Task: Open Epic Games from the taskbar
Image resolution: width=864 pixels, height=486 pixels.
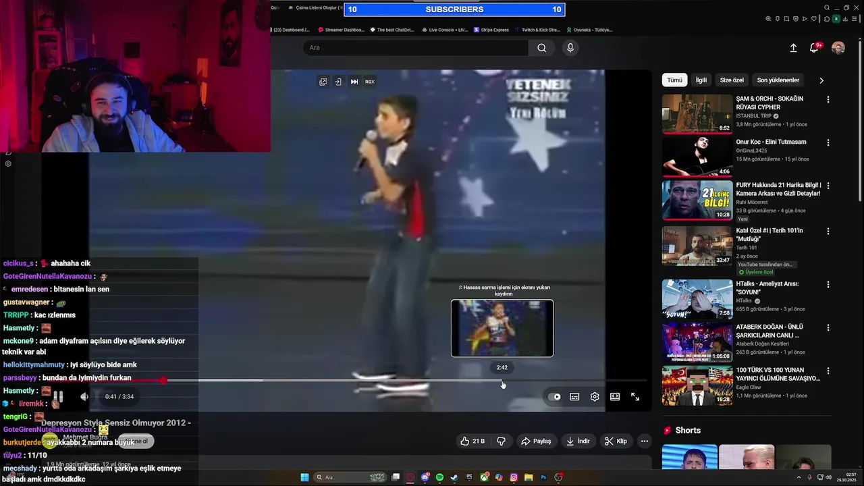Action: coord(469,477)
